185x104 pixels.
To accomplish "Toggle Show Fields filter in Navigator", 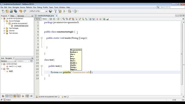I will pyautogui.click(x=7, y=96).
